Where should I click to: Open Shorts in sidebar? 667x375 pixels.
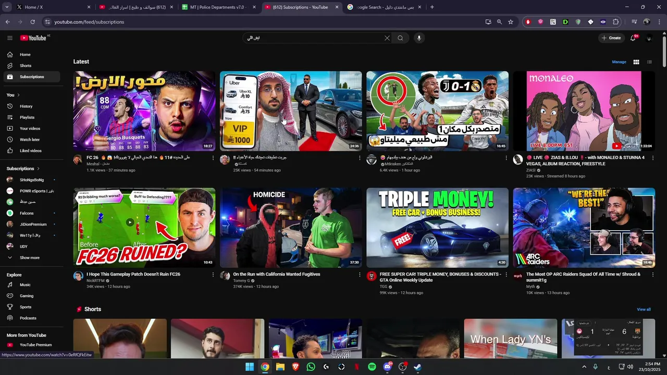(32, 66)
